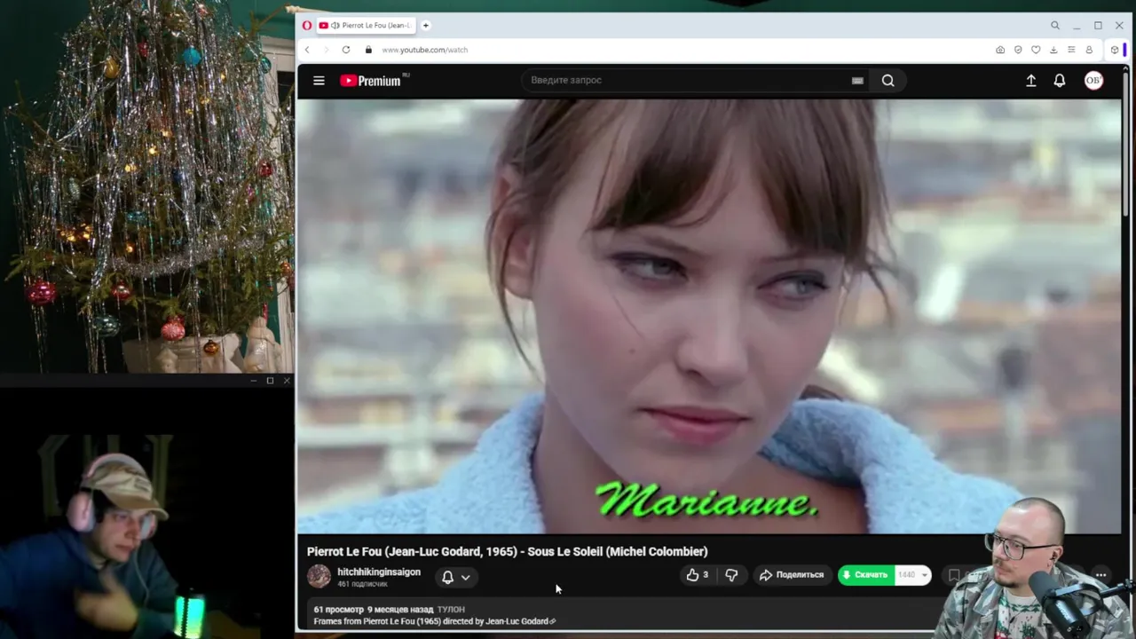
Task: Open the ad blocker shield icon
Action: [x=1018, y=50]
